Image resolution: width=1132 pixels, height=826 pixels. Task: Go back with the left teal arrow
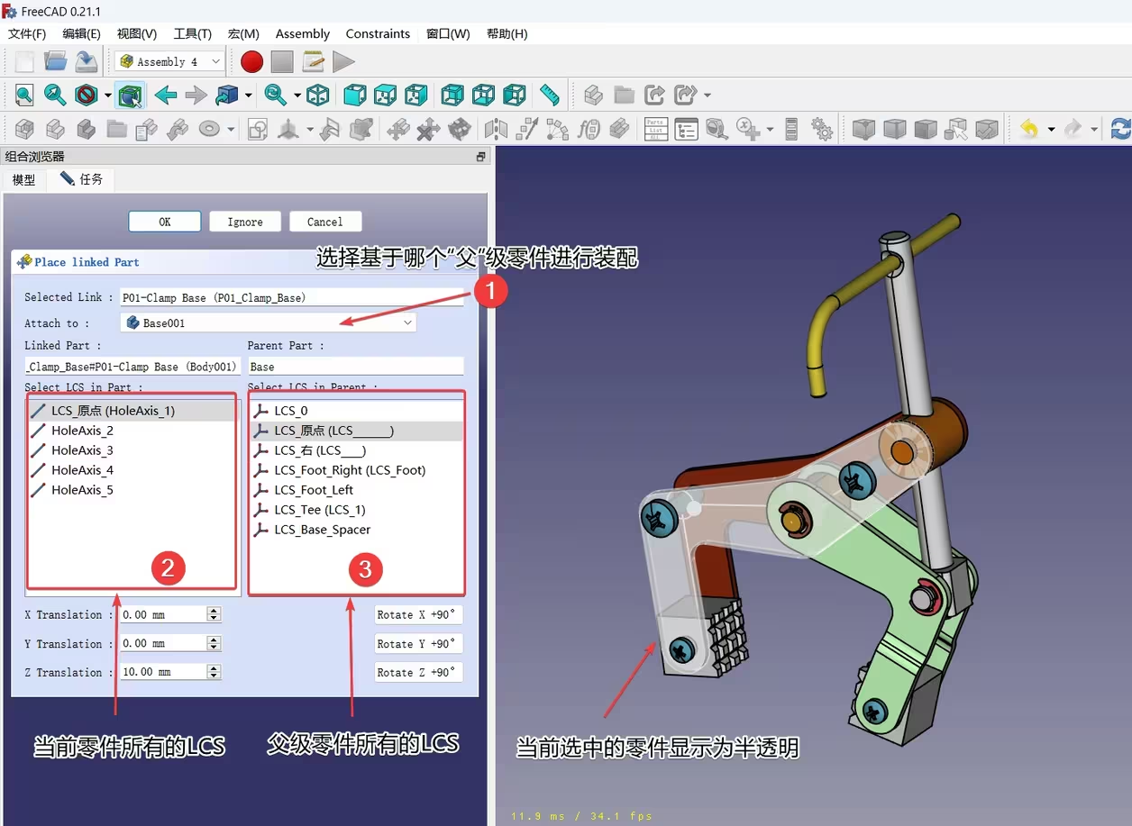(x=165, y=95)
